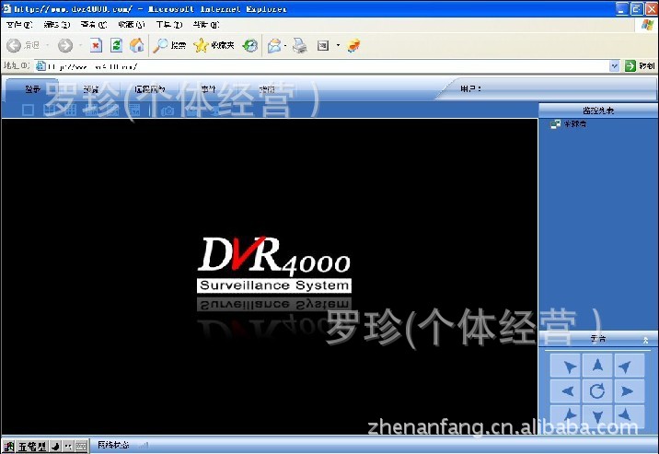
Task: Move PTZ camera up-left
Action: (566, 367)
